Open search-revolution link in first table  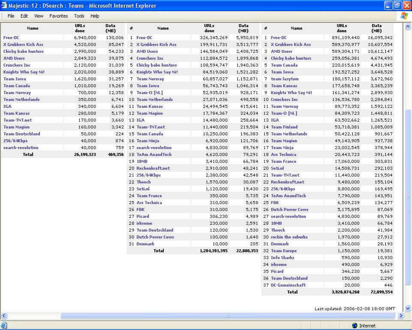point(21,147)
